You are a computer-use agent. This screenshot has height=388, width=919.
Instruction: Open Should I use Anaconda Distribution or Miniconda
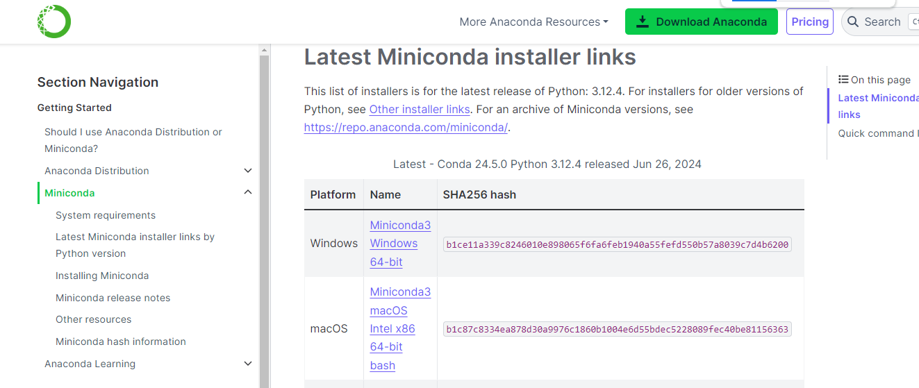[x=133, y=140]
